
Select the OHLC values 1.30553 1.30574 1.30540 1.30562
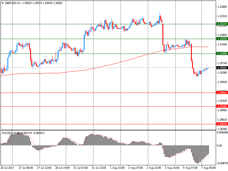point(42,3)
